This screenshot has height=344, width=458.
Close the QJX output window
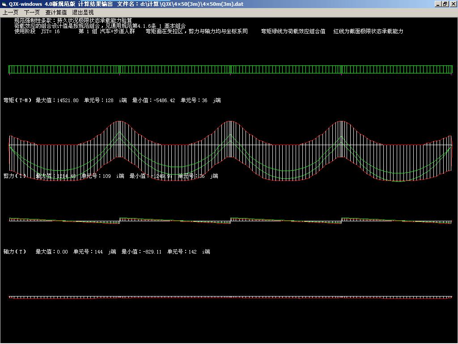tap(453, 4)
